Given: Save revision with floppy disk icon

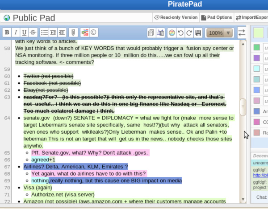Looking at the screenshot, I should coord(198,33).
